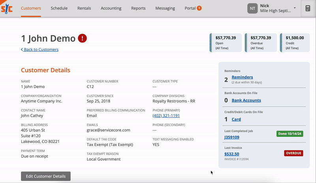
Task: Click the red alert icon beside John Demo
Action: pyautogui.click(x=83, y=38)
